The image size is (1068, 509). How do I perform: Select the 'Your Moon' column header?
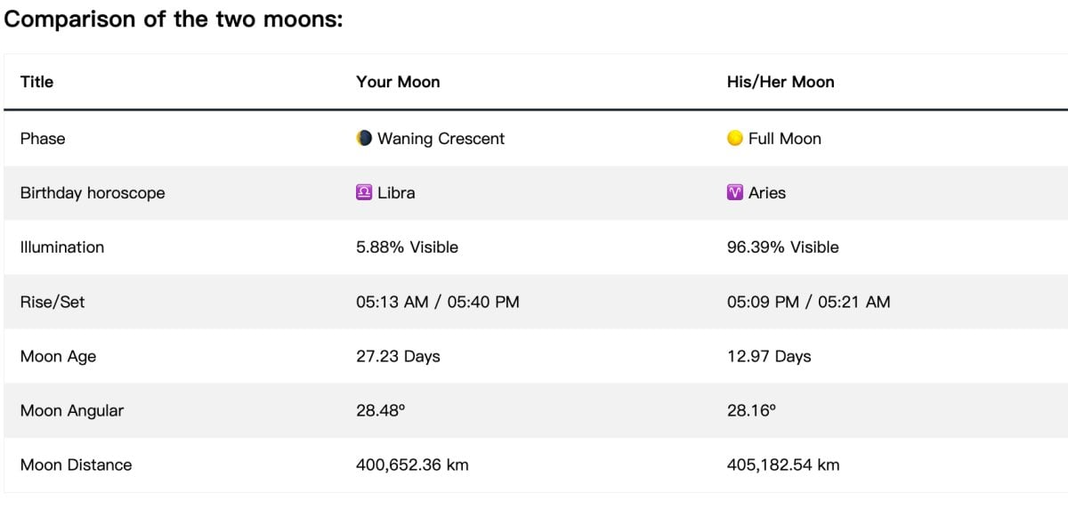398,82
